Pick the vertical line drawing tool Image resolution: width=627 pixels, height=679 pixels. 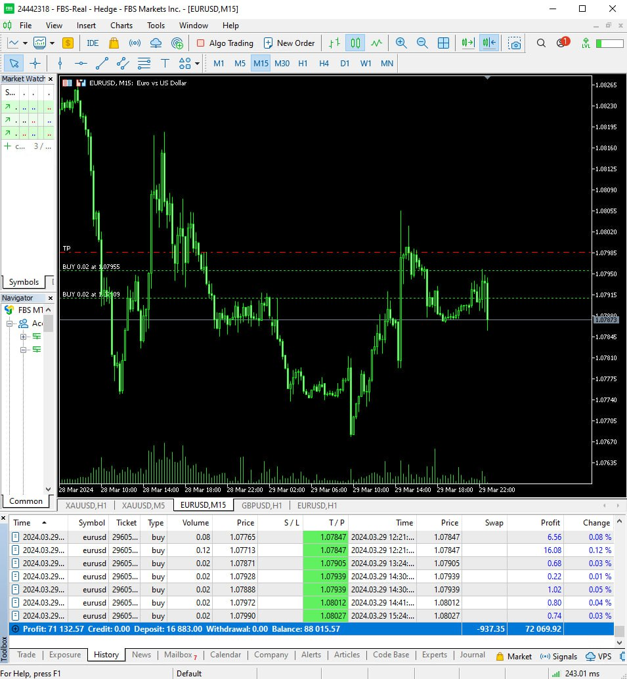point(60,64)
